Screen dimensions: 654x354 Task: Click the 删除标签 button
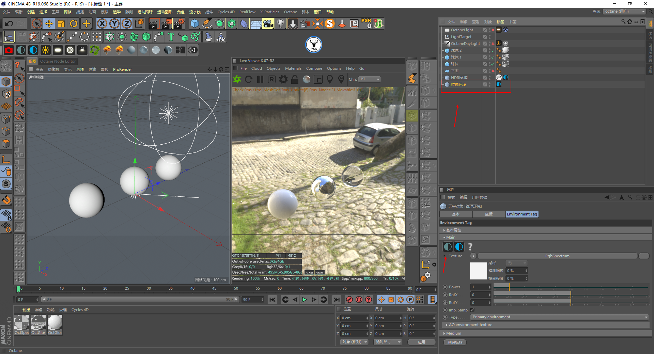(455, 342)
